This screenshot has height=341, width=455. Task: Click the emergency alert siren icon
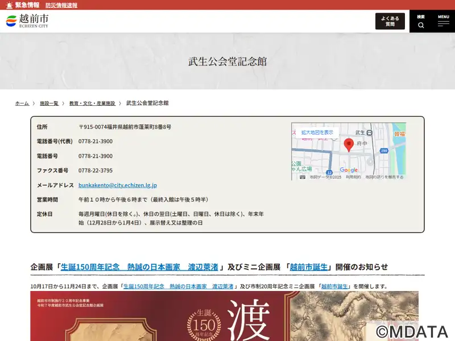tap(9, 5)
